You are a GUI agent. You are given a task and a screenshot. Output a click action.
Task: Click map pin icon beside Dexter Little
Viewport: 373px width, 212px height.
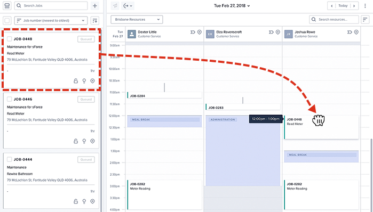click(x=200, y=32)
